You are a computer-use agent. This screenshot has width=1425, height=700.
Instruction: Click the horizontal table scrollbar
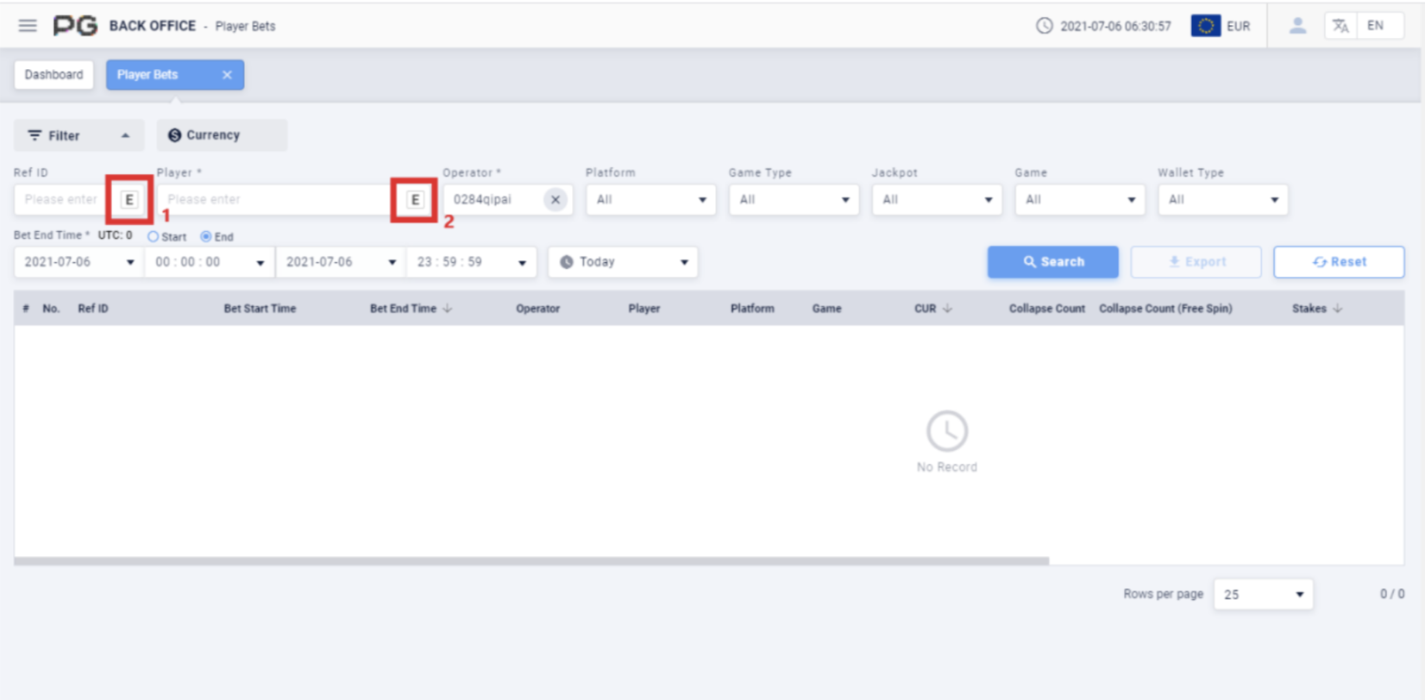(x=530, y=561)
